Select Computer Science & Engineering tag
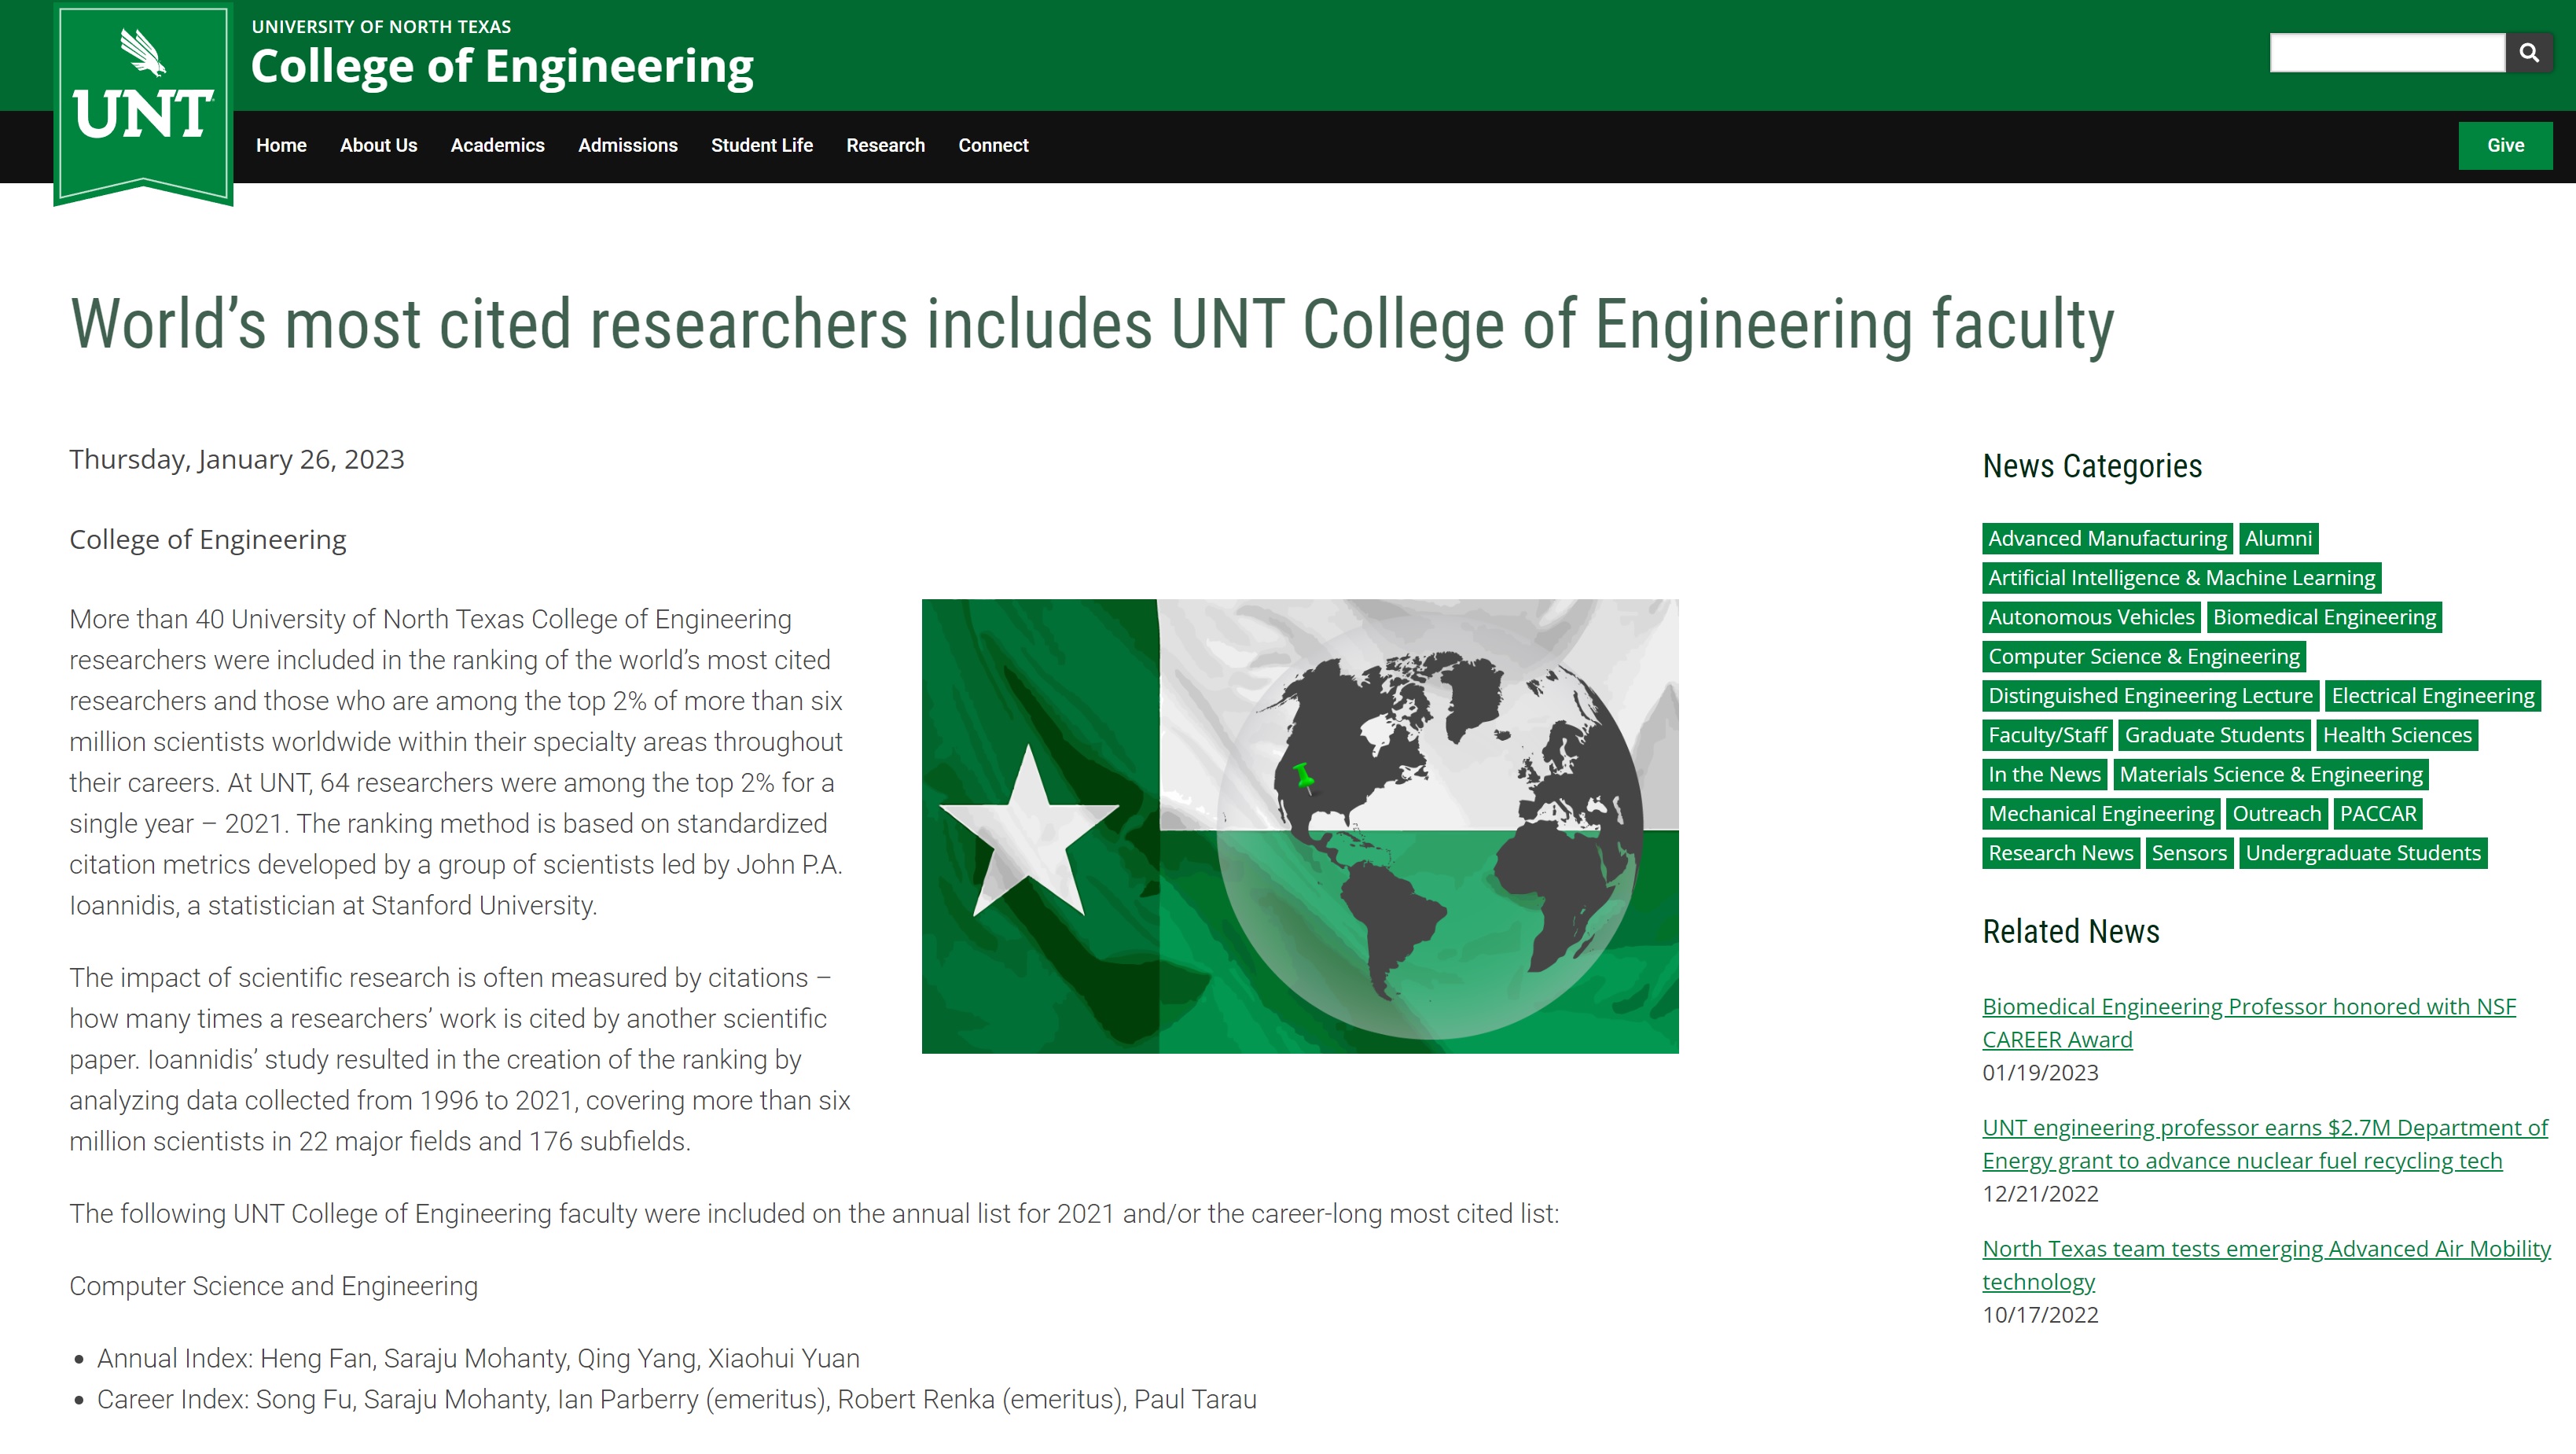 tap(2143, 657)
